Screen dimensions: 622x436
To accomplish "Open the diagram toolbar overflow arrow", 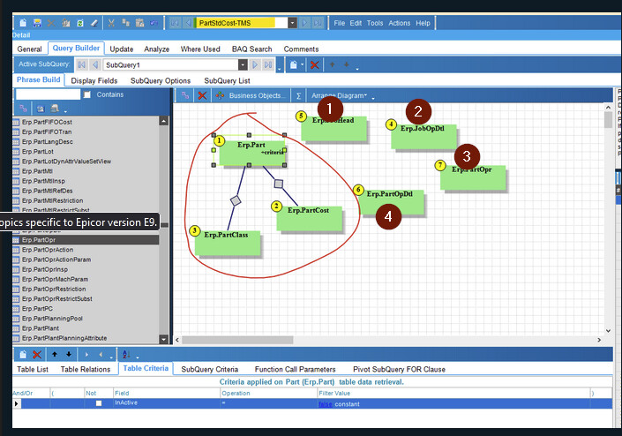I will (x=373, y=97).
